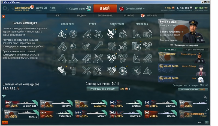Expand commander Shigeru Kawashima dropdown arrow

tap(182, 32)
